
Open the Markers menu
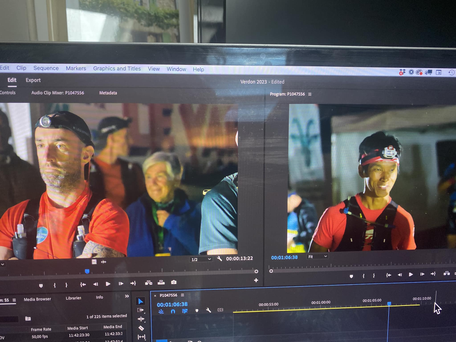tap(76, 68)
